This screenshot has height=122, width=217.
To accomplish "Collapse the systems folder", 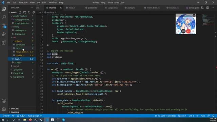I will [x=13, y=41].
